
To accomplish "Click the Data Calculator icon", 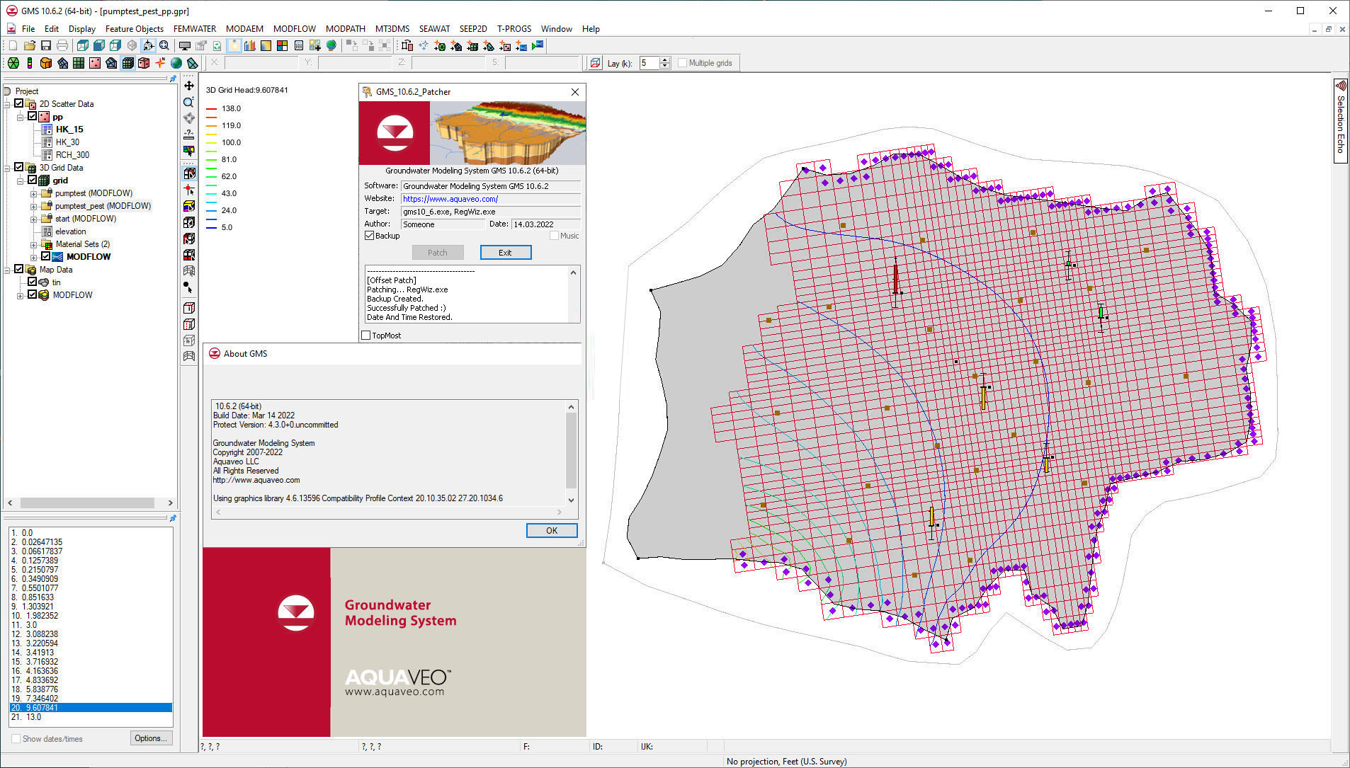I will coord(298,45).
